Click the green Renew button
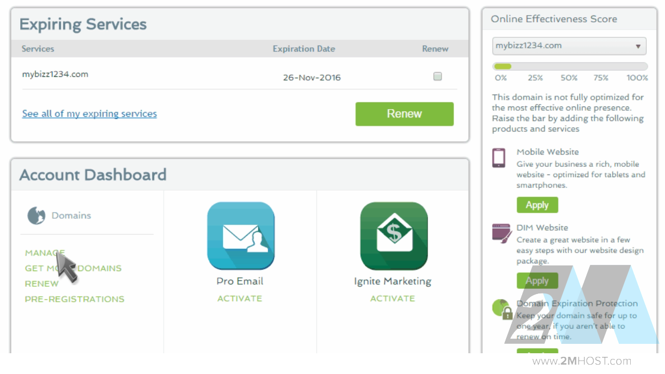Image resolution: width=665 pixels, height=374 pixels. point(404,114)
